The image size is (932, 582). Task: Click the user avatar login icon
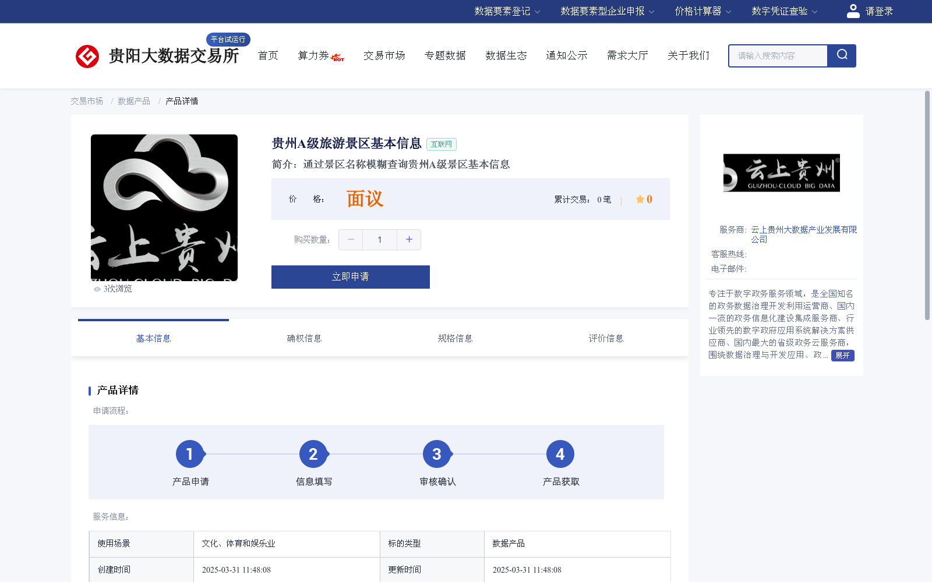coord(853,11)
